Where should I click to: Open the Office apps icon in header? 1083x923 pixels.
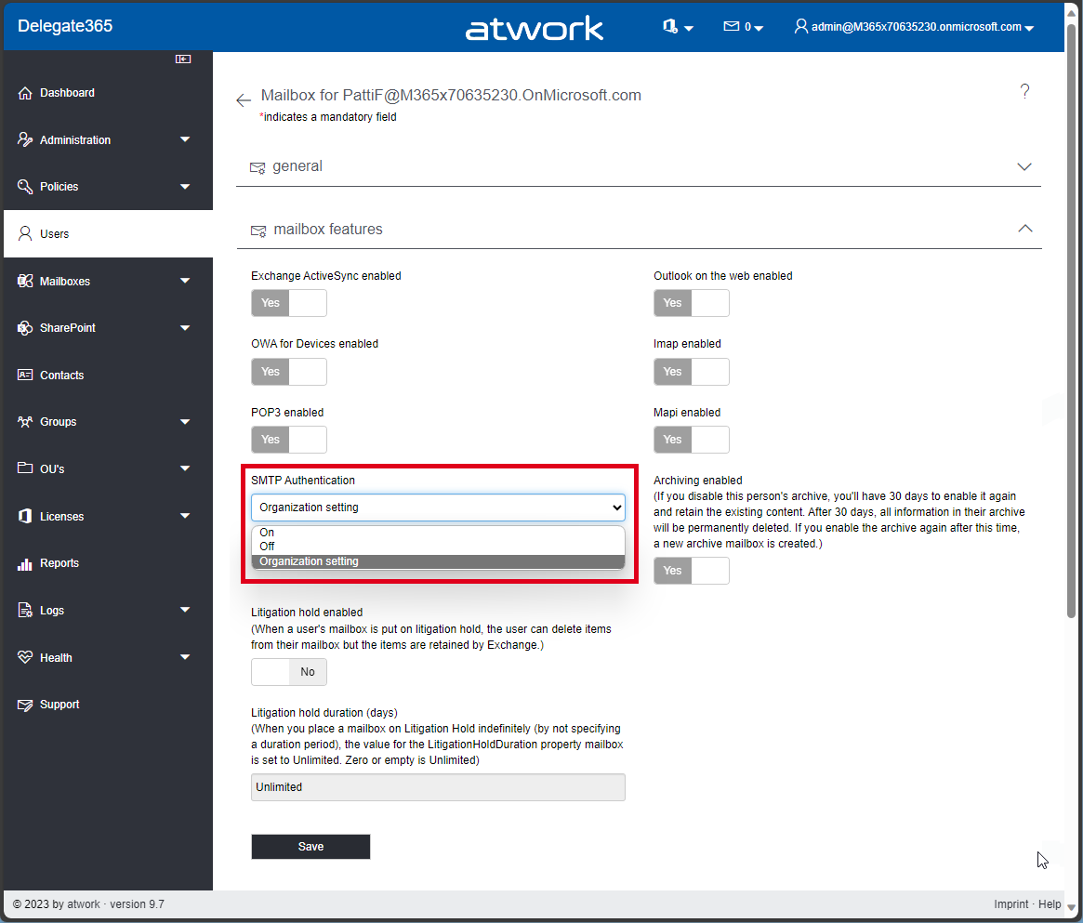670,27
